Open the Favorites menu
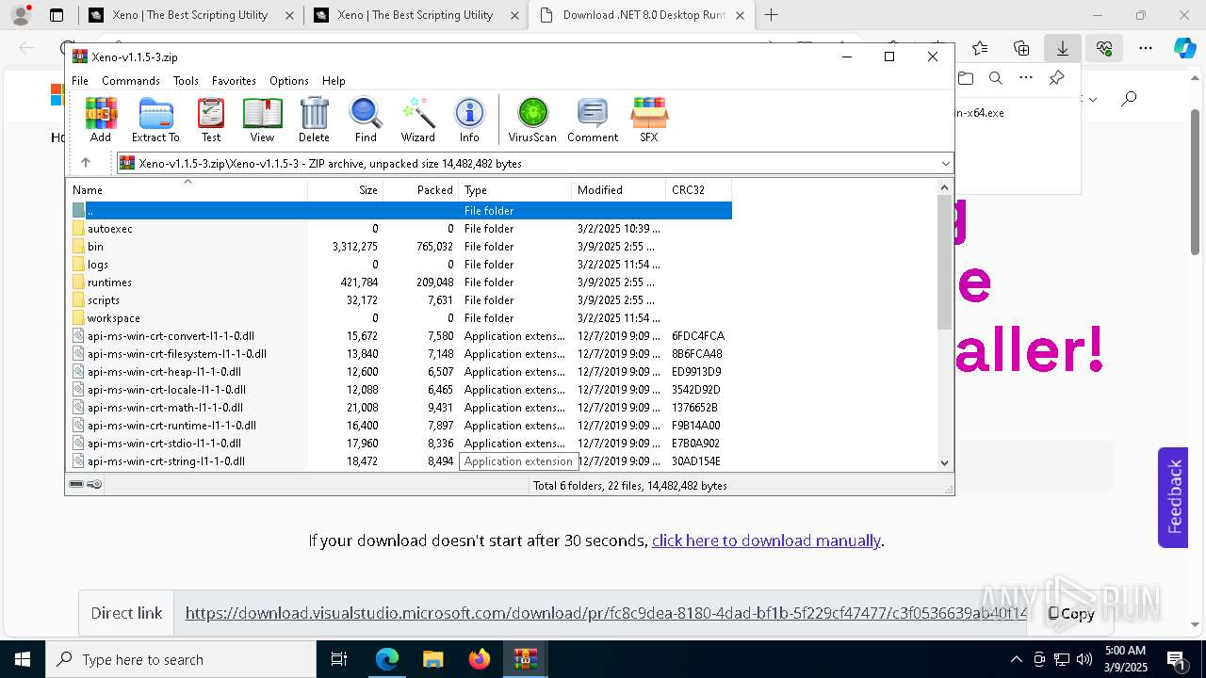Screen dimensions: 1206x678 [x=234, y=81]
